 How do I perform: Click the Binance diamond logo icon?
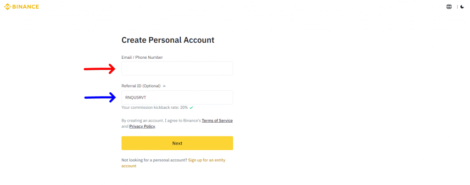click(x=7, y=7)
